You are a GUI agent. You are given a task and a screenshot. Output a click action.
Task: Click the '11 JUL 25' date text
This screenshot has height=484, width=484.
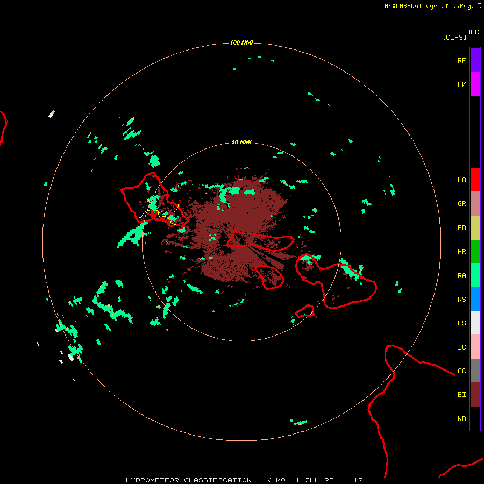(x=312, y=480)
